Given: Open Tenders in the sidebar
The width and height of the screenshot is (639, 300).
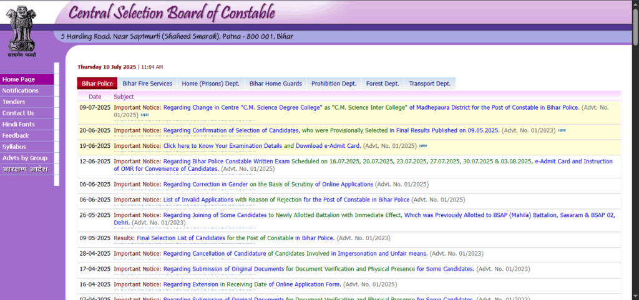Looking at the screenshot, I should click(x=27, y=102).
